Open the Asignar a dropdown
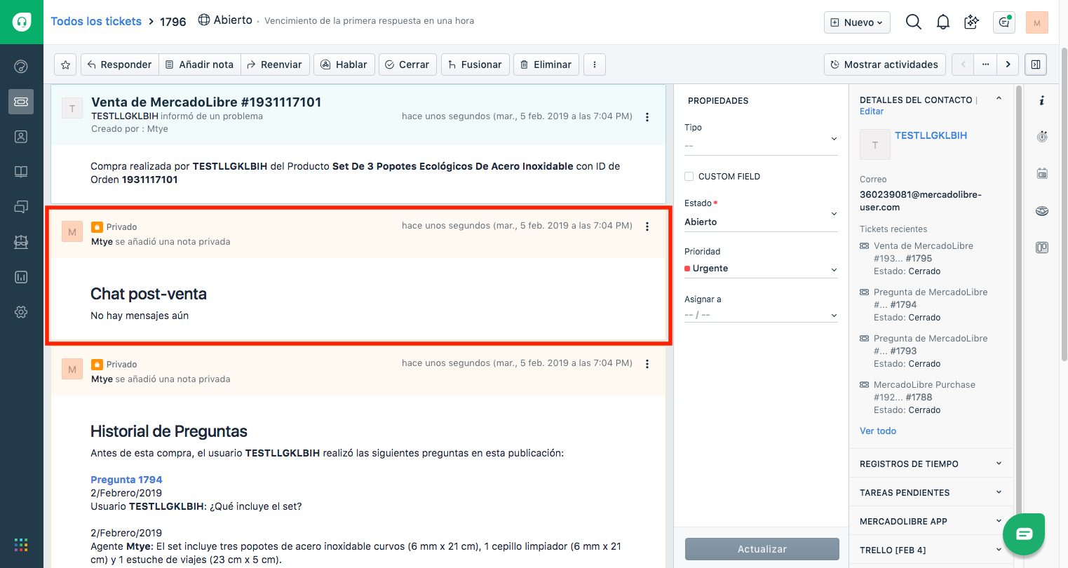This screenshot has width=1068, height=568. pos(761,315)
